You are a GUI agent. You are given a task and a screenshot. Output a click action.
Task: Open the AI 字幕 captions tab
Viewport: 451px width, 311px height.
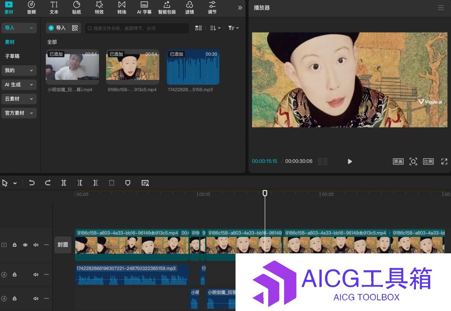[144, 8]
